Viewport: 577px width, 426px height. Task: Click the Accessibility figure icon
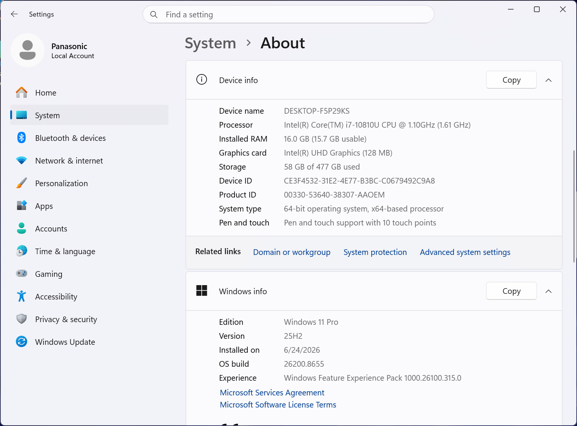(22, 296)
